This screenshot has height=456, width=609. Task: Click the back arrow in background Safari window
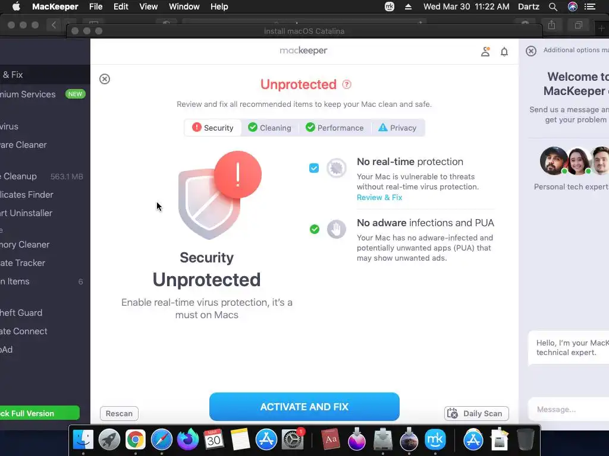(x=54, y=25)
